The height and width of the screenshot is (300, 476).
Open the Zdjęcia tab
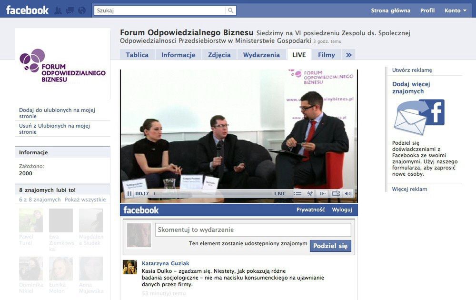click(x=219, y=55)
